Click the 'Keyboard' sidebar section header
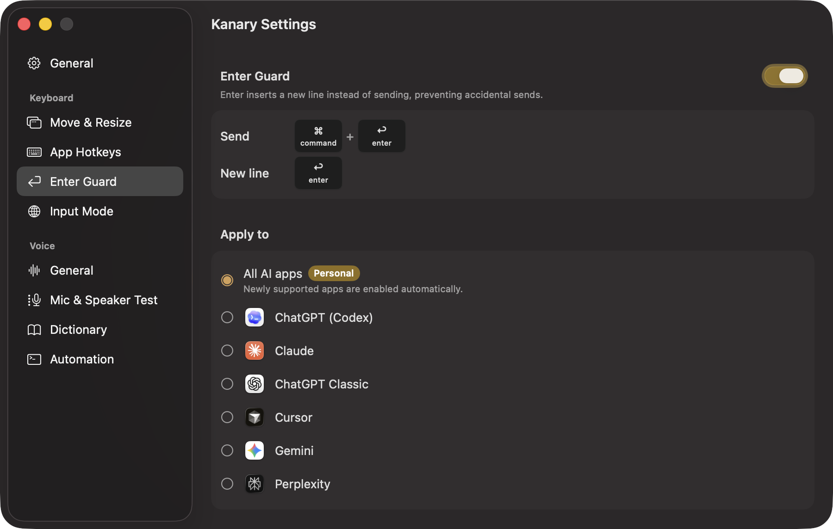 51,98
